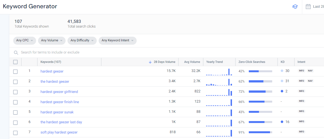Click the trend chart for the hardest geezer

(219, 82)
